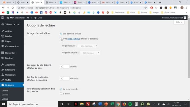Open the Google Drive bookmark icon

tap(75, 12)
